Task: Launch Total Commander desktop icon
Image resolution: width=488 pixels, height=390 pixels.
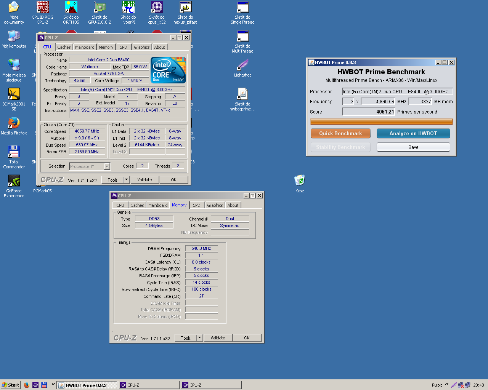Action: tap(14, 157)
